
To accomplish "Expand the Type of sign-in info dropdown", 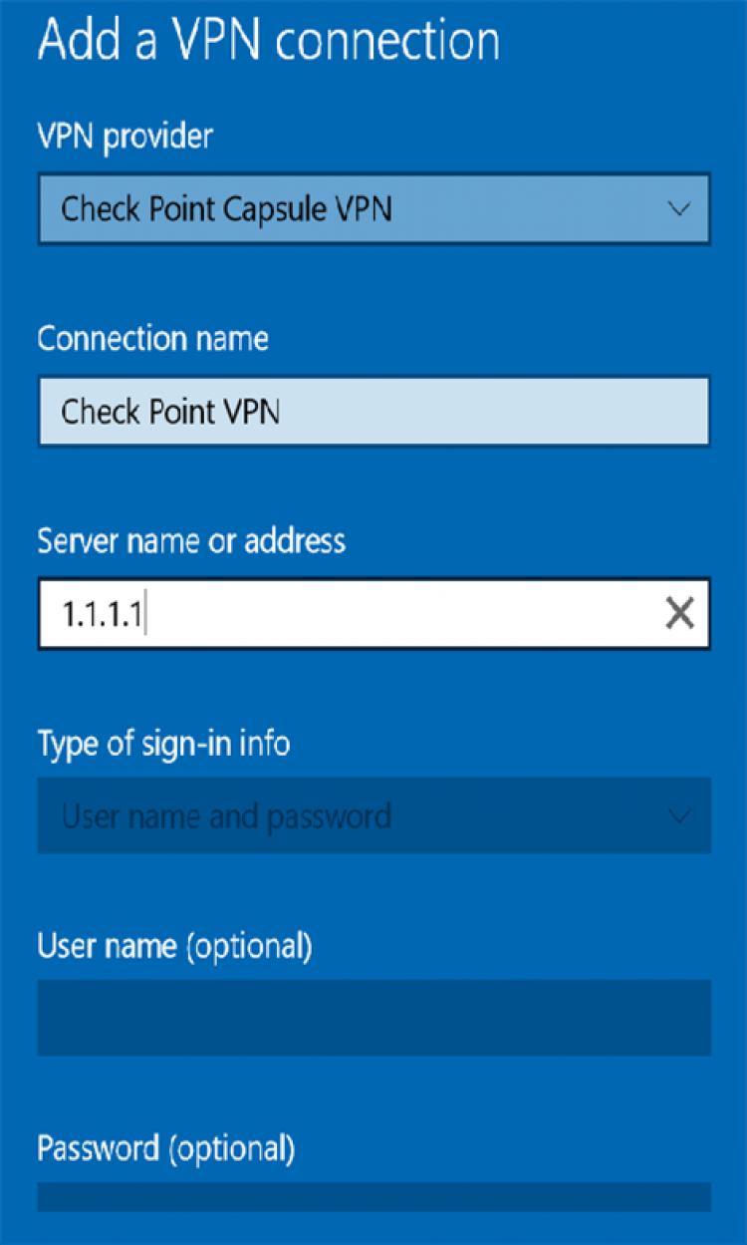I will 373,816.
